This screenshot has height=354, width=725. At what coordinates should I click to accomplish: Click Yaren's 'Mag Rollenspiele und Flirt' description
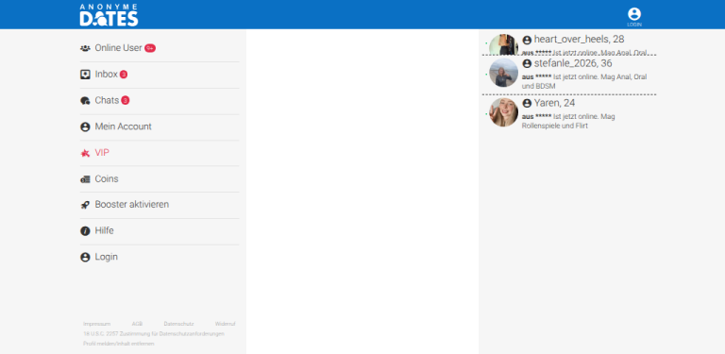[568, 121]
